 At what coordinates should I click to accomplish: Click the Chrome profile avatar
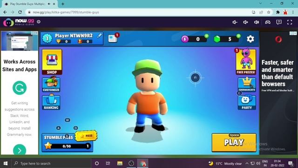click(285, 12)
